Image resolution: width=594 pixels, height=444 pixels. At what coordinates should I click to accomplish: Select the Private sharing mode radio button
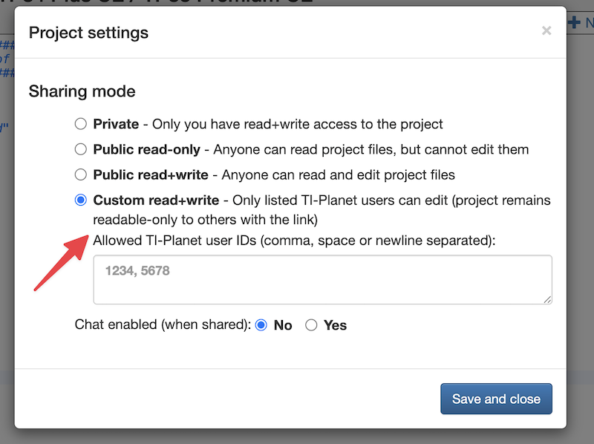pyautogui.click(x=81, y=124)
